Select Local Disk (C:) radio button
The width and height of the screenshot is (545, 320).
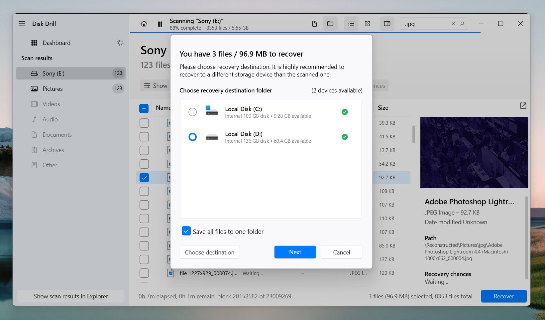tap(192, 112)
